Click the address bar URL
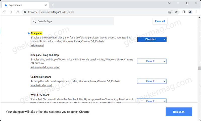 [58, 12]
